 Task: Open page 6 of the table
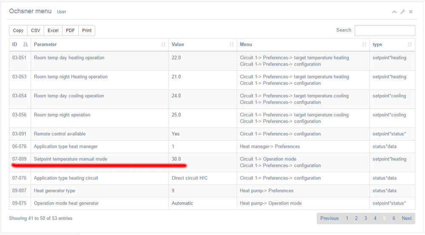tap(394, 218)
